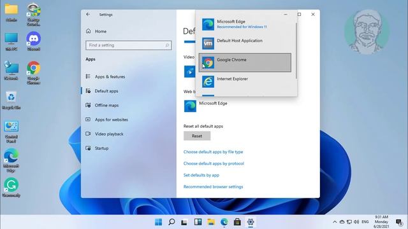The image size is (408, 229).
Task: Click the Find a setting search box
Action: click(x=129, y=45)
